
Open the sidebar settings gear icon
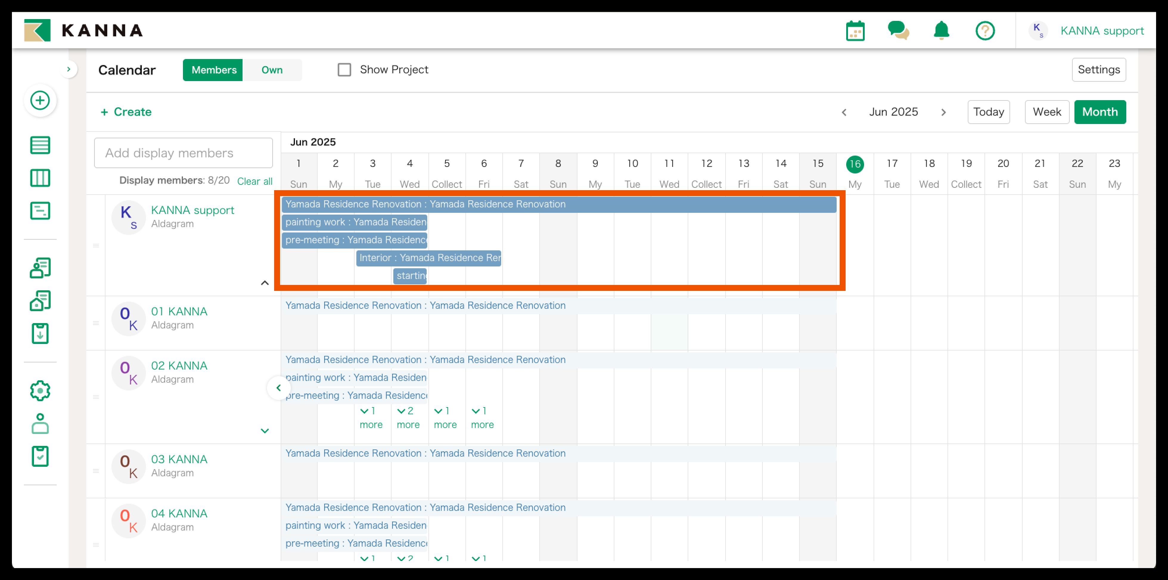[40, 390]
